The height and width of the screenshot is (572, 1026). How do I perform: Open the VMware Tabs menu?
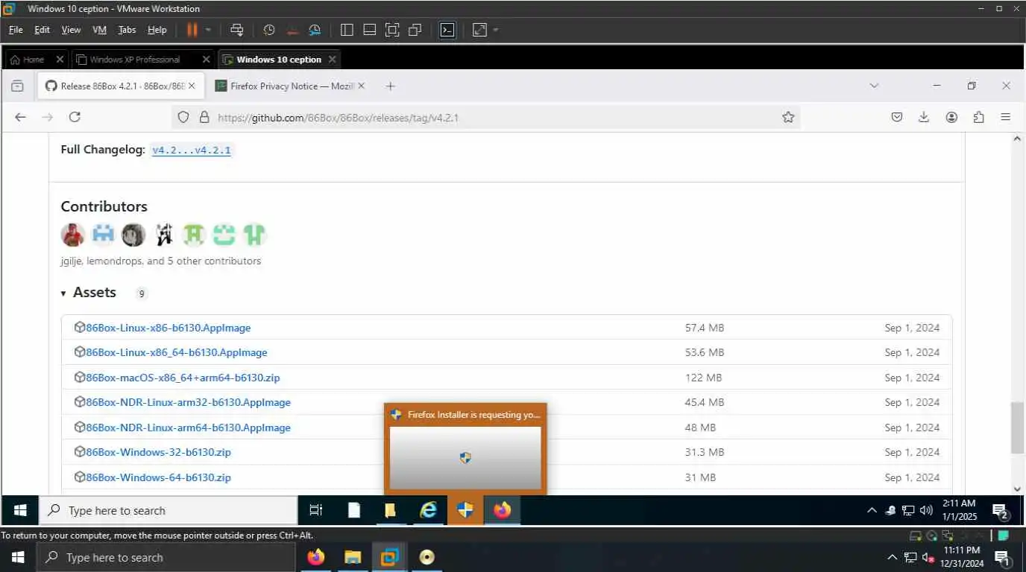[128, 30]
